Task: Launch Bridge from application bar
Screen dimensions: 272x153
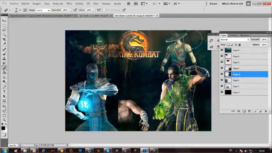Action: (x=128, y=3)
